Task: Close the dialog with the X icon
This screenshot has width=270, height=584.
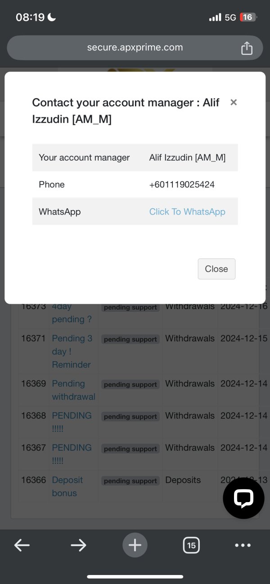Action: [x=234, y=102]
